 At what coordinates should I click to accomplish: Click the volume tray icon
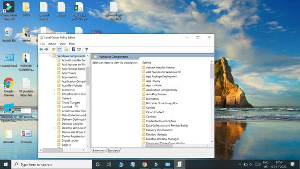click(251, 164)
